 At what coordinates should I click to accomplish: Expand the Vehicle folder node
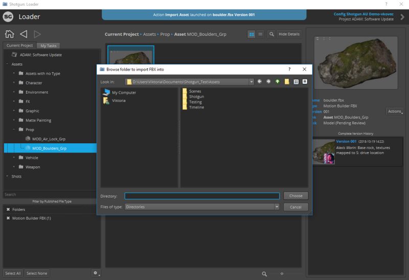(x=14, y=158)
